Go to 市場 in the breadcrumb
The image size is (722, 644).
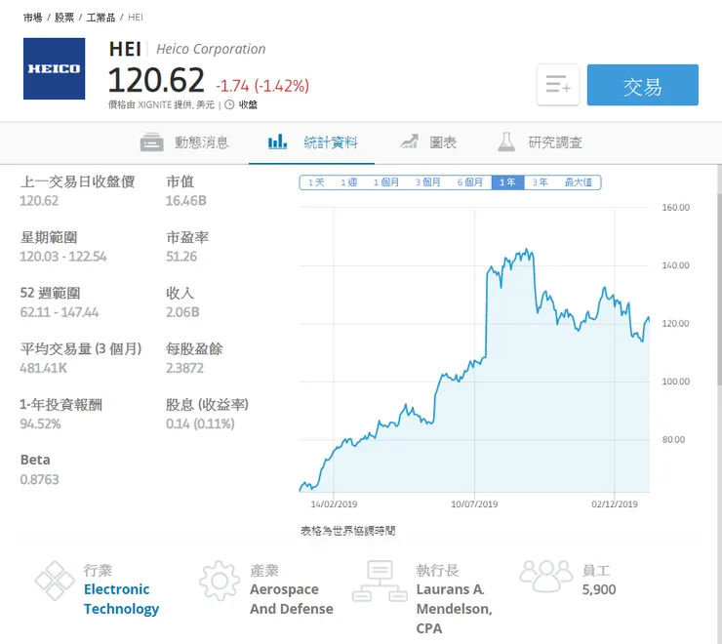coord(33,18)
